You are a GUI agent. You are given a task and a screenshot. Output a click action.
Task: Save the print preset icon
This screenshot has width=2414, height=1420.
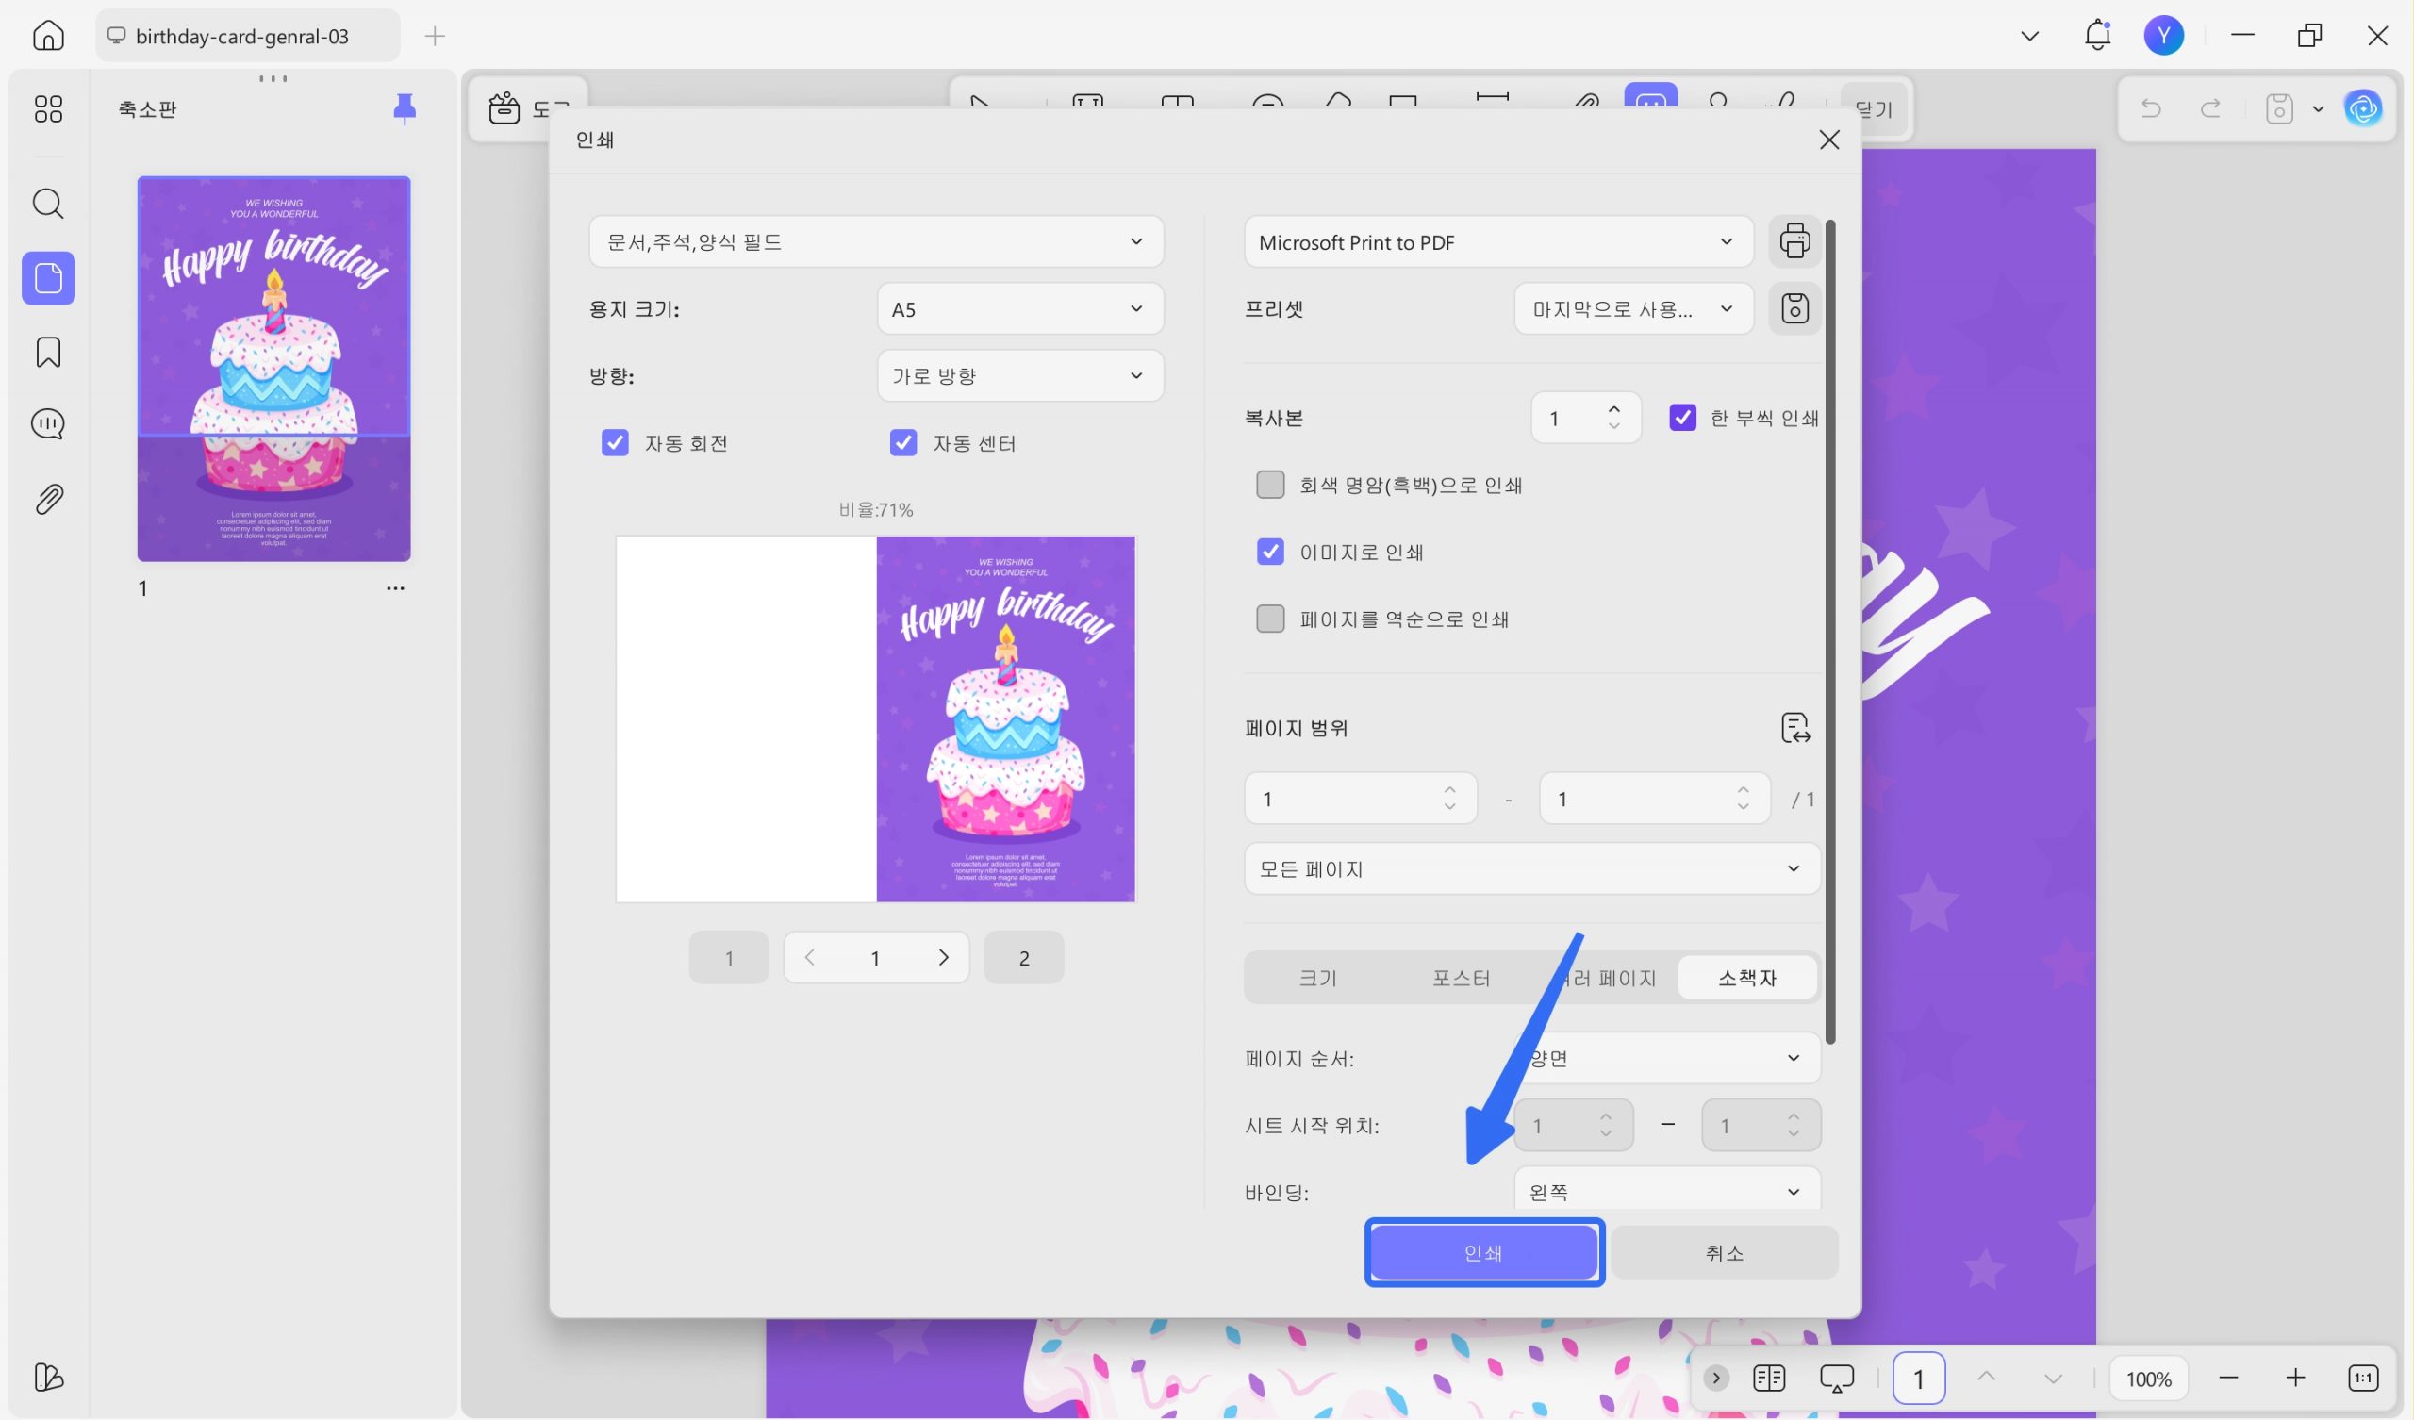tap(1794, 308)
